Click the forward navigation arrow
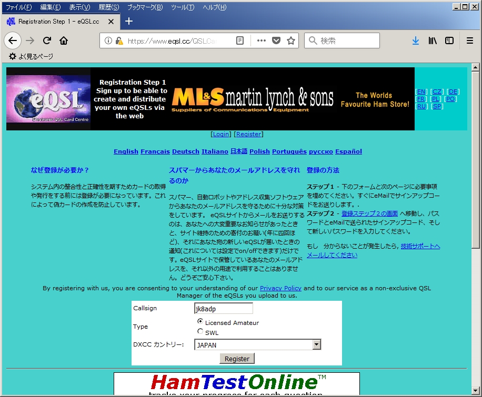Screen dimensions: 482x397 coord(30,40)
